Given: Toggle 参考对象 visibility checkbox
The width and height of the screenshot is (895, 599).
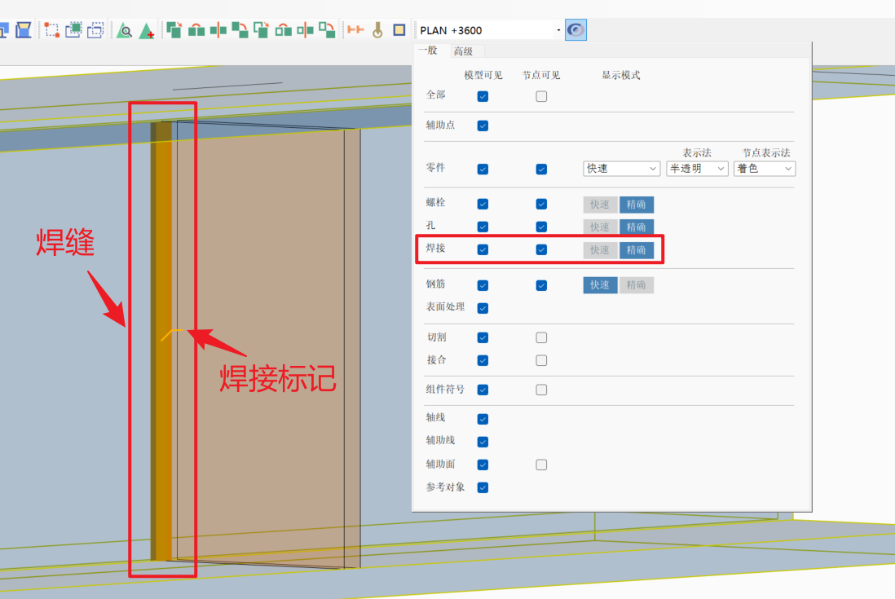Looking at the screenshot, I should point(483,487).
